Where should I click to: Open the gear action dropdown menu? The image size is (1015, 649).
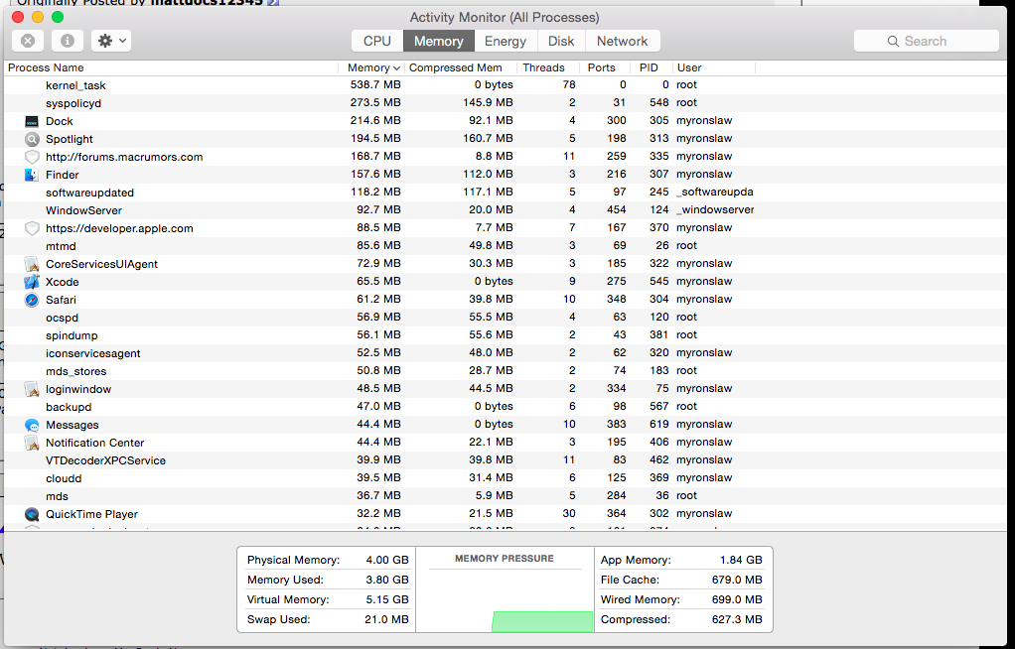[111, 41]
